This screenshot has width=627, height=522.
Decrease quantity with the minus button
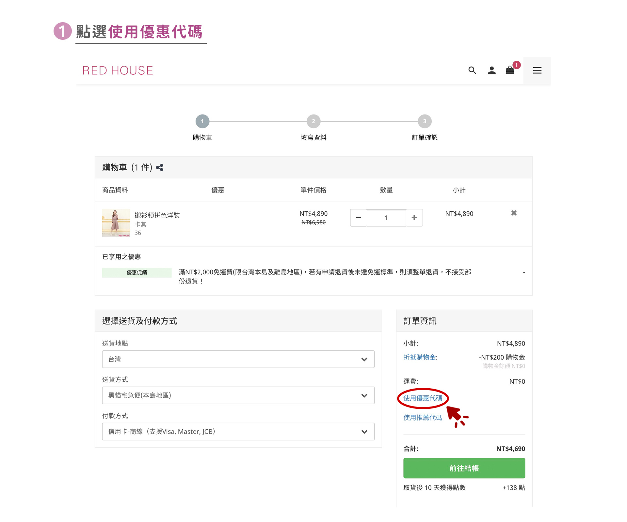click(358, 218)
